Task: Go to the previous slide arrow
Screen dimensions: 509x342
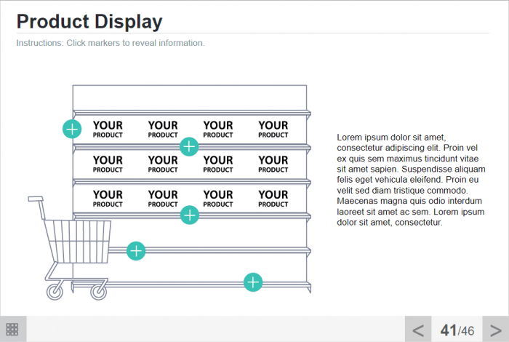Action: [x=418, y=330]
